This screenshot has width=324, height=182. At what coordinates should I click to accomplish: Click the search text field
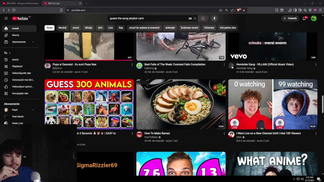pyautogui.click(x=148, y=18)
